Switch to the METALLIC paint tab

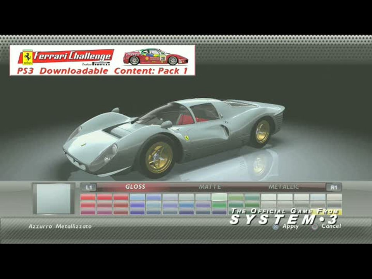tap(284, 187)
